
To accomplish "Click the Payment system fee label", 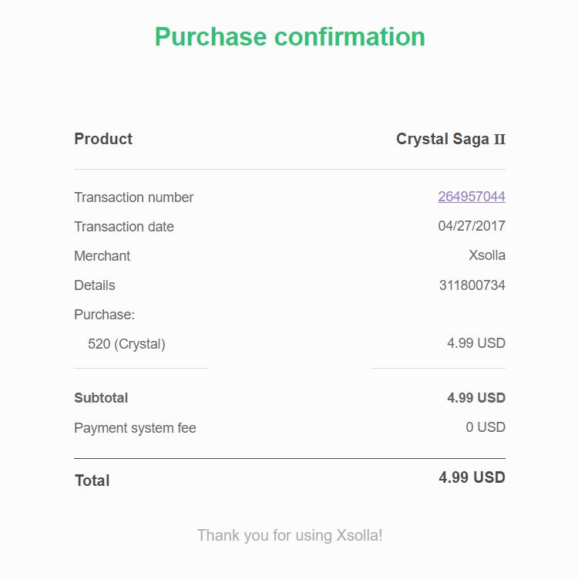I will tap(135, 428).
